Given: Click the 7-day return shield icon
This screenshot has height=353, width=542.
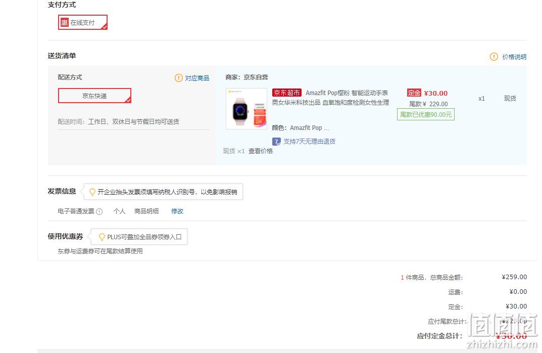Looking at the screenshot, I should 276,142.
